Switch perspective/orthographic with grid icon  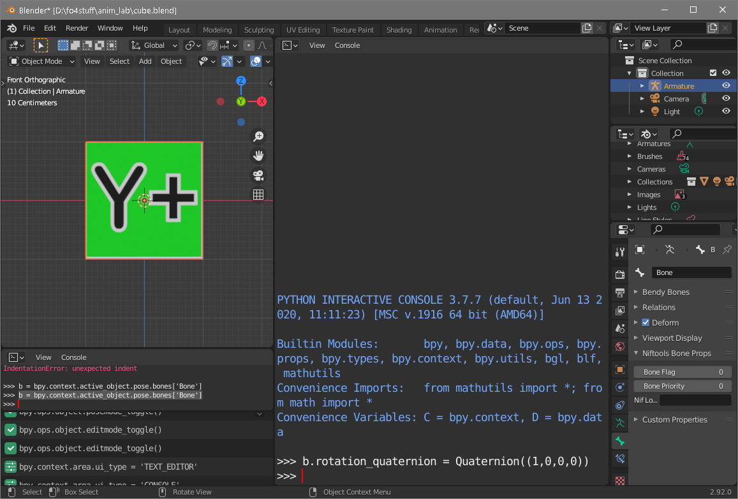click(x=258, y=195)
